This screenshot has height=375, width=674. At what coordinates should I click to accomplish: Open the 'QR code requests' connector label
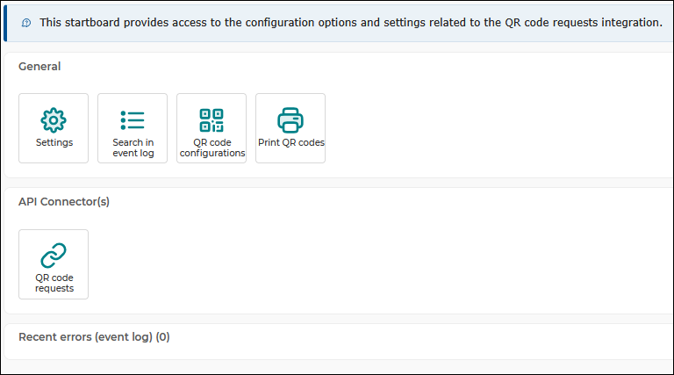click(x=54, y=283)
